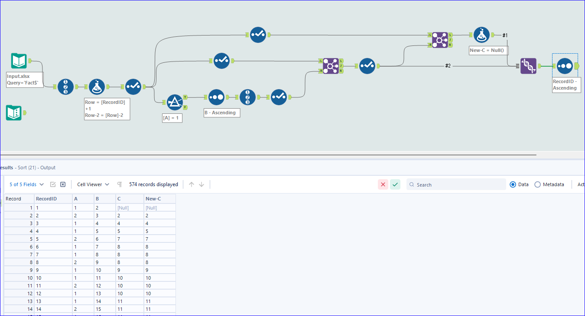Screen dimensions: 585x316
Task: Click the Union tool after the filter
Action: click(216, 97)
